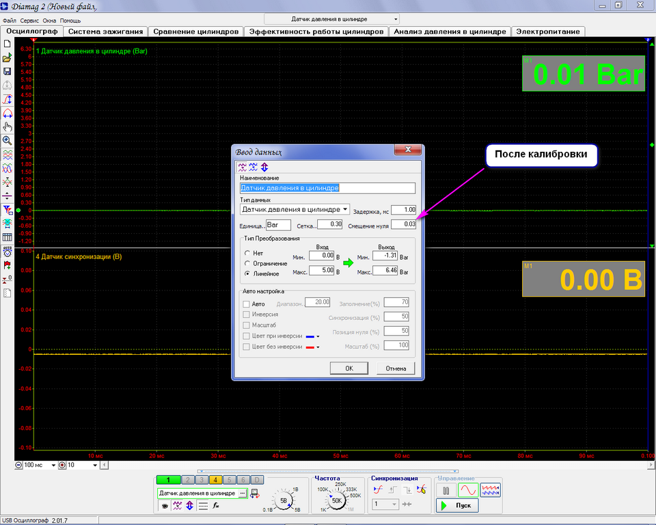Click the sensor connection icon next to channel name
Viewport: 656px width, 525px height.
[254, 494]
